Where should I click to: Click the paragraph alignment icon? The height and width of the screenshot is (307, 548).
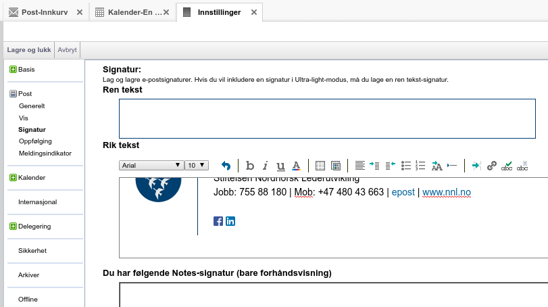coord(360,166)
